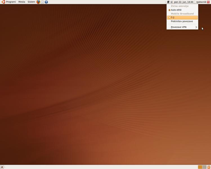This screenshot has height=169, width=211.
Task: Open the blue Help question mark icon
Action: 46,2
